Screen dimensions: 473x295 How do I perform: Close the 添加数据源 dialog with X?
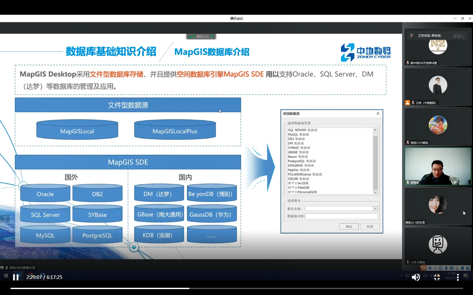tap(378, 113)
